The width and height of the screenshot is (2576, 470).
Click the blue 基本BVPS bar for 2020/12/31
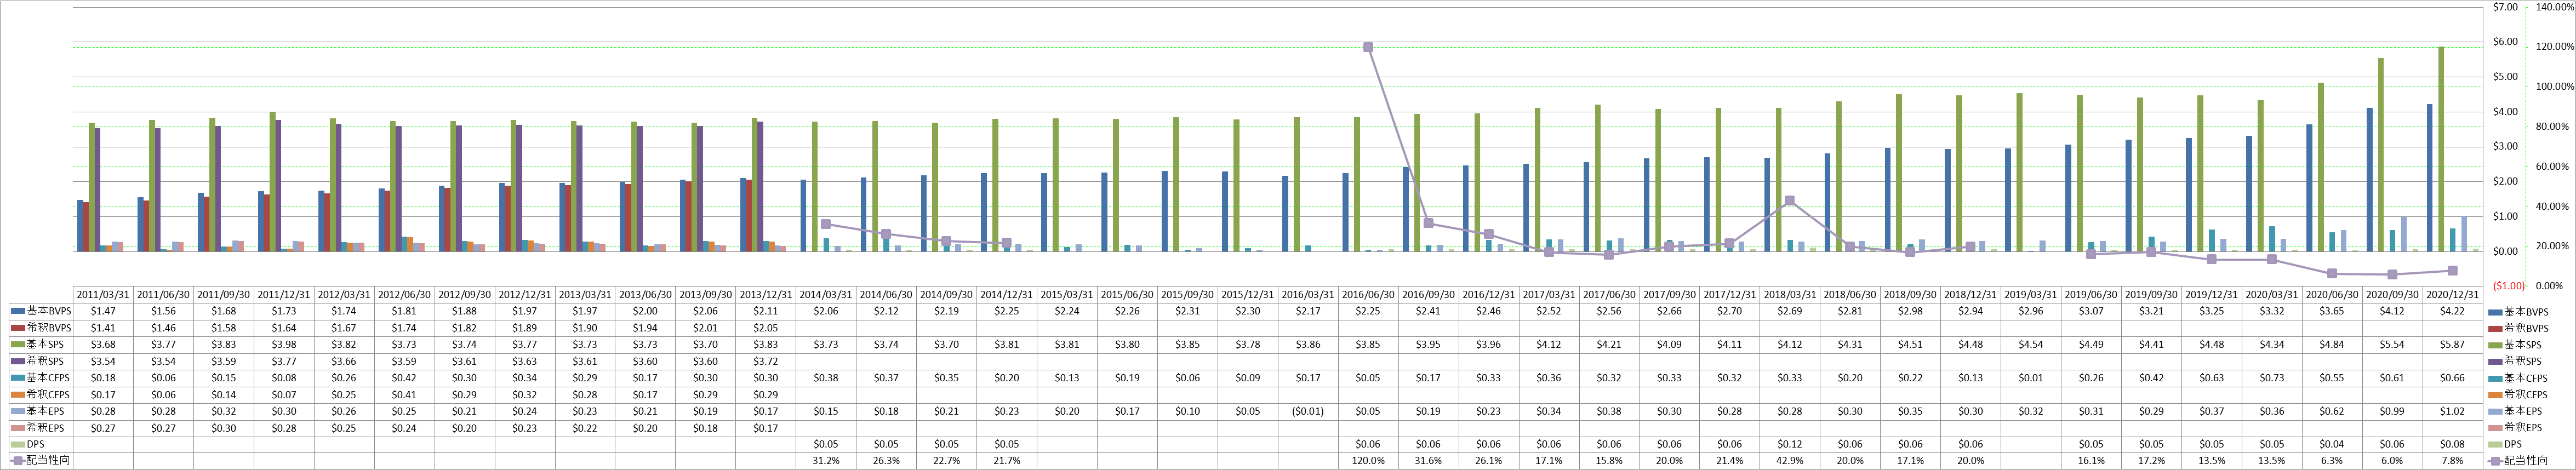[x=2430, y=178]
